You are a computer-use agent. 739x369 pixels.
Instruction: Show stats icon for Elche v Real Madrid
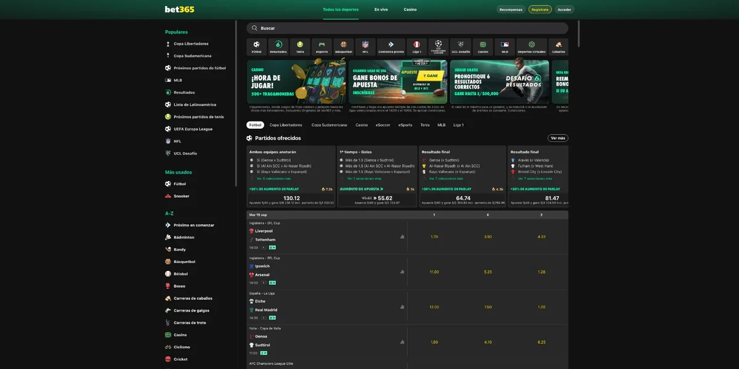(402, 307)
